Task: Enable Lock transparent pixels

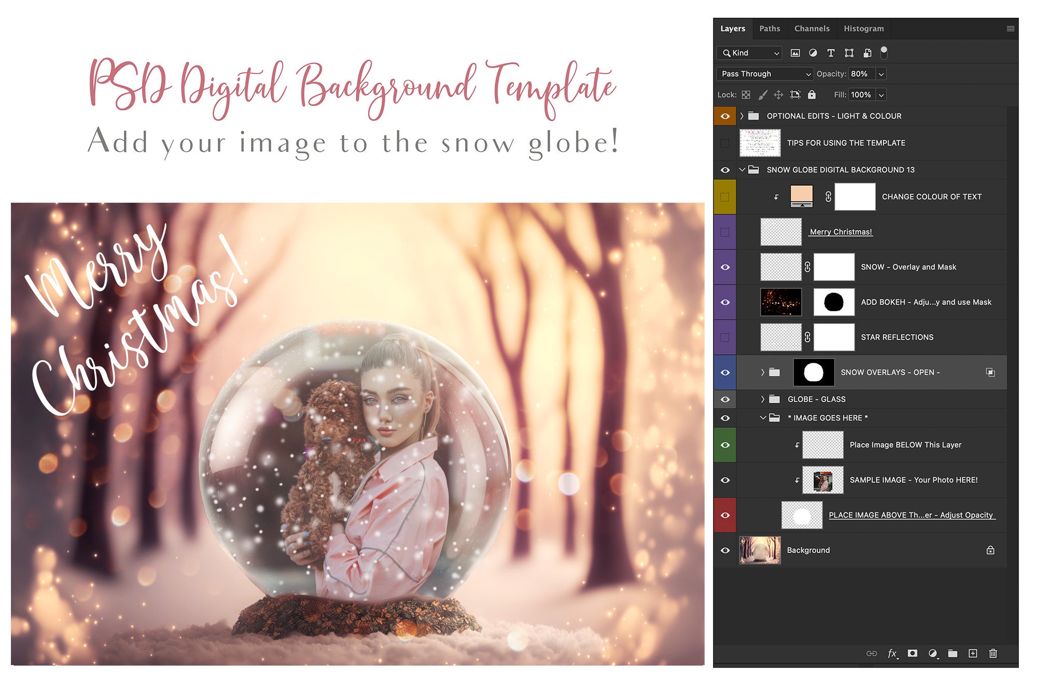Action: click(x=747, y=95)
